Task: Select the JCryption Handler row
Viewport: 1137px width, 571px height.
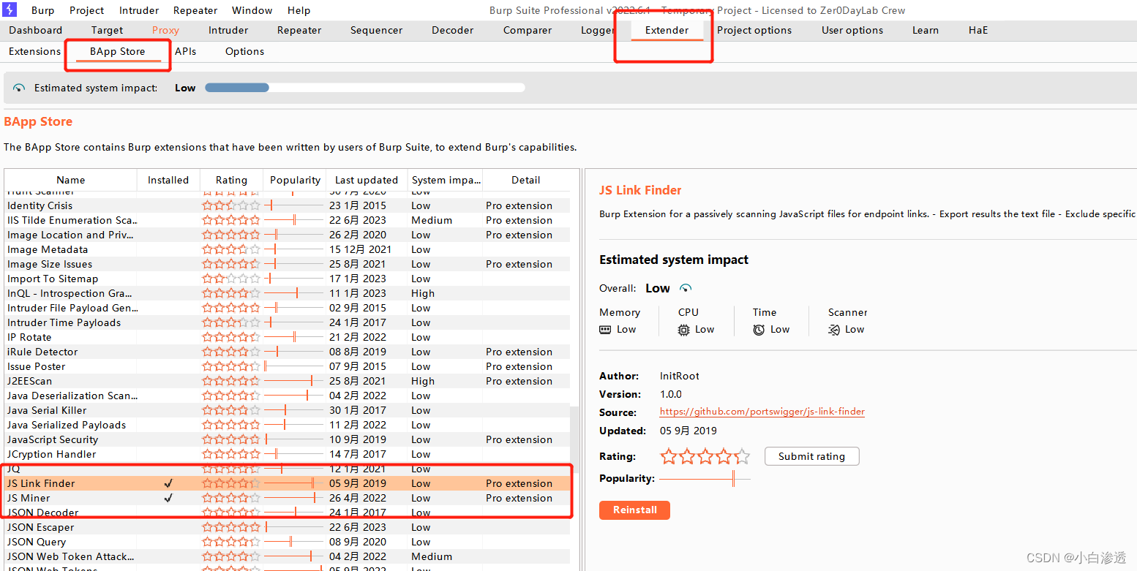Action: pos(287,454)
